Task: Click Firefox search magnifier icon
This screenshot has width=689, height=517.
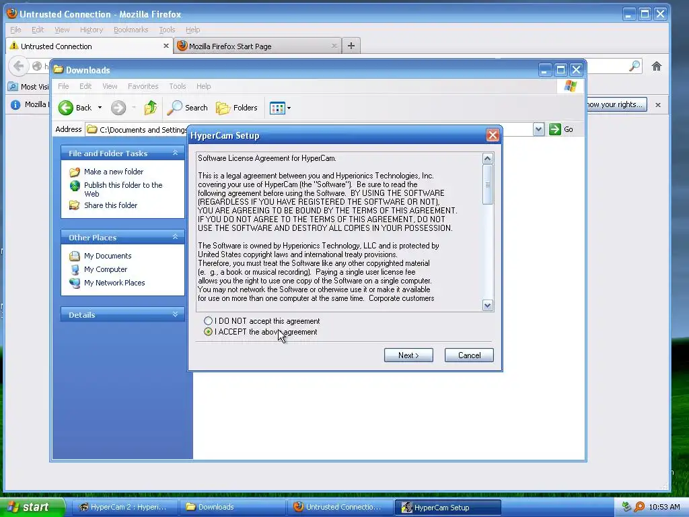Action: [634, 67]
